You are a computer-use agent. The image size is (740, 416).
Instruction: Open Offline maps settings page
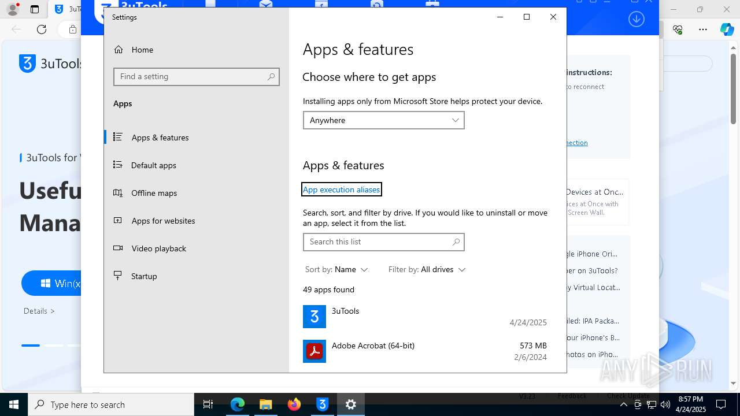click(197, 193)
